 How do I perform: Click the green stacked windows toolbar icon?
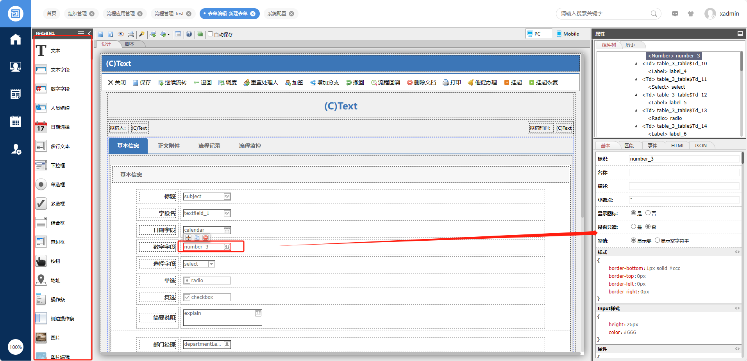pos(200,34)
